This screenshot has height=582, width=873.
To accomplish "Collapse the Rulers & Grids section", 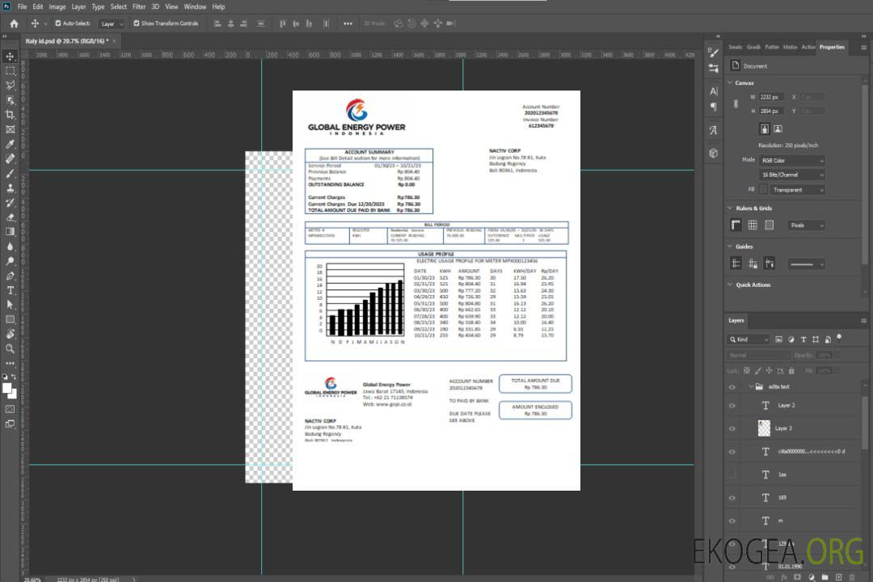I will click(730, 209).
